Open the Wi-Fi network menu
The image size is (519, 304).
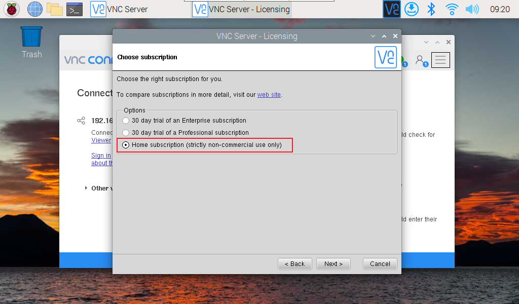coord(452,9)
